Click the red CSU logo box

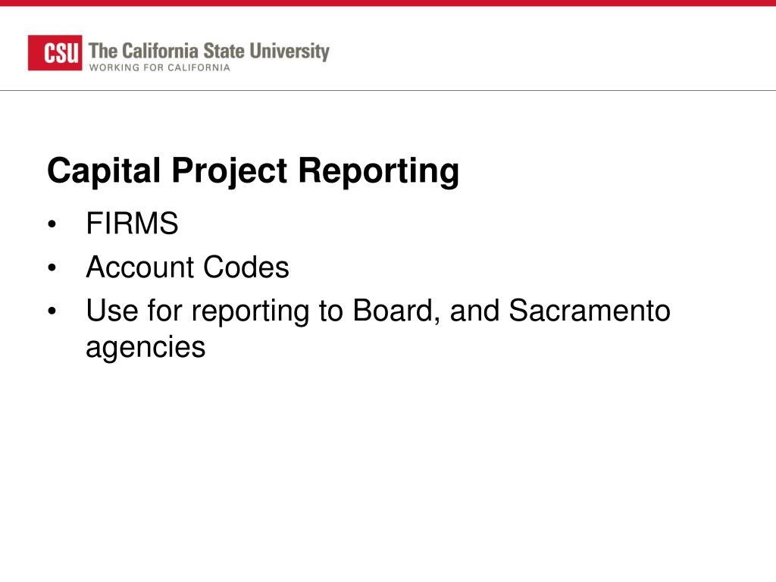55,53
